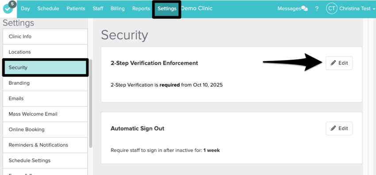Screen dimensions: 376x175
Task: Click the CT user avatar circle
Action: [x=331, y=9]
